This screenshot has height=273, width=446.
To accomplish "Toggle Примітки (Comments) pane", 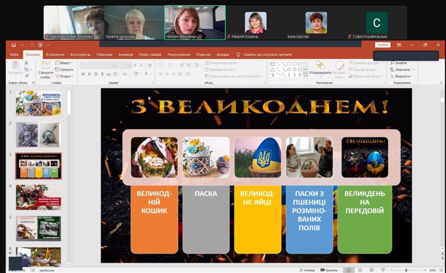I will pos(329,270).
